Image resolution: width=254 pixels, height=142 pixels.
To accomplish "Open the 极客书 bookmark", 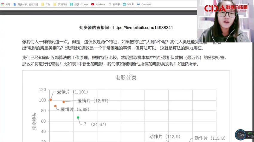I will point(114,4).
